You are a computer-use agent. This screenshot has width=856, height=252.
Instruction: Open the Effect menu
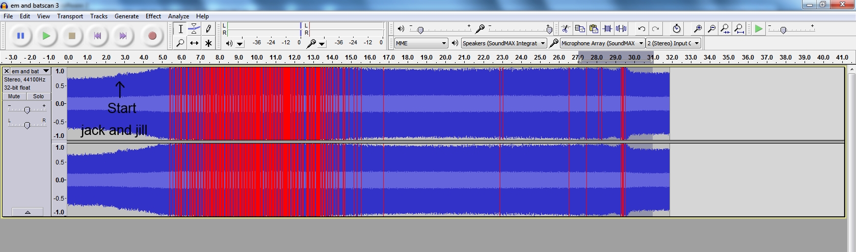[153, 16]
